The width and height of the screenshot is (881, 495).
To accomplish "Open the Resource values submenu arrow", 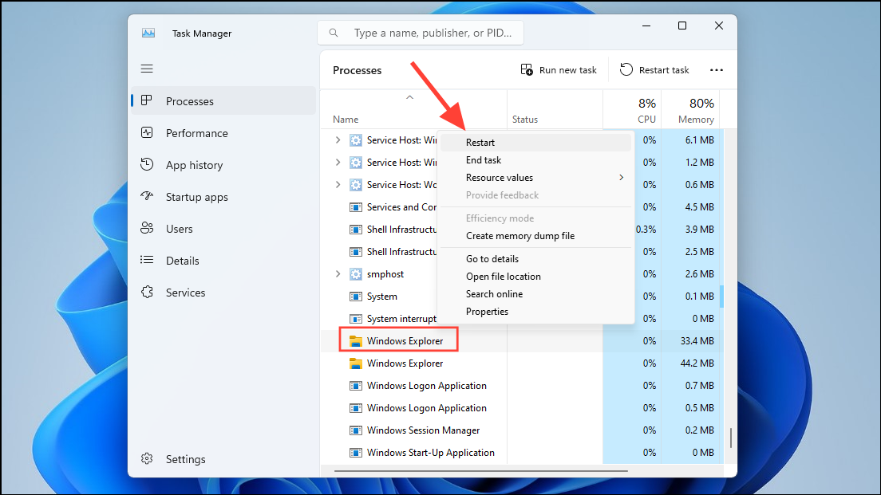I will (x=621, y=177).
